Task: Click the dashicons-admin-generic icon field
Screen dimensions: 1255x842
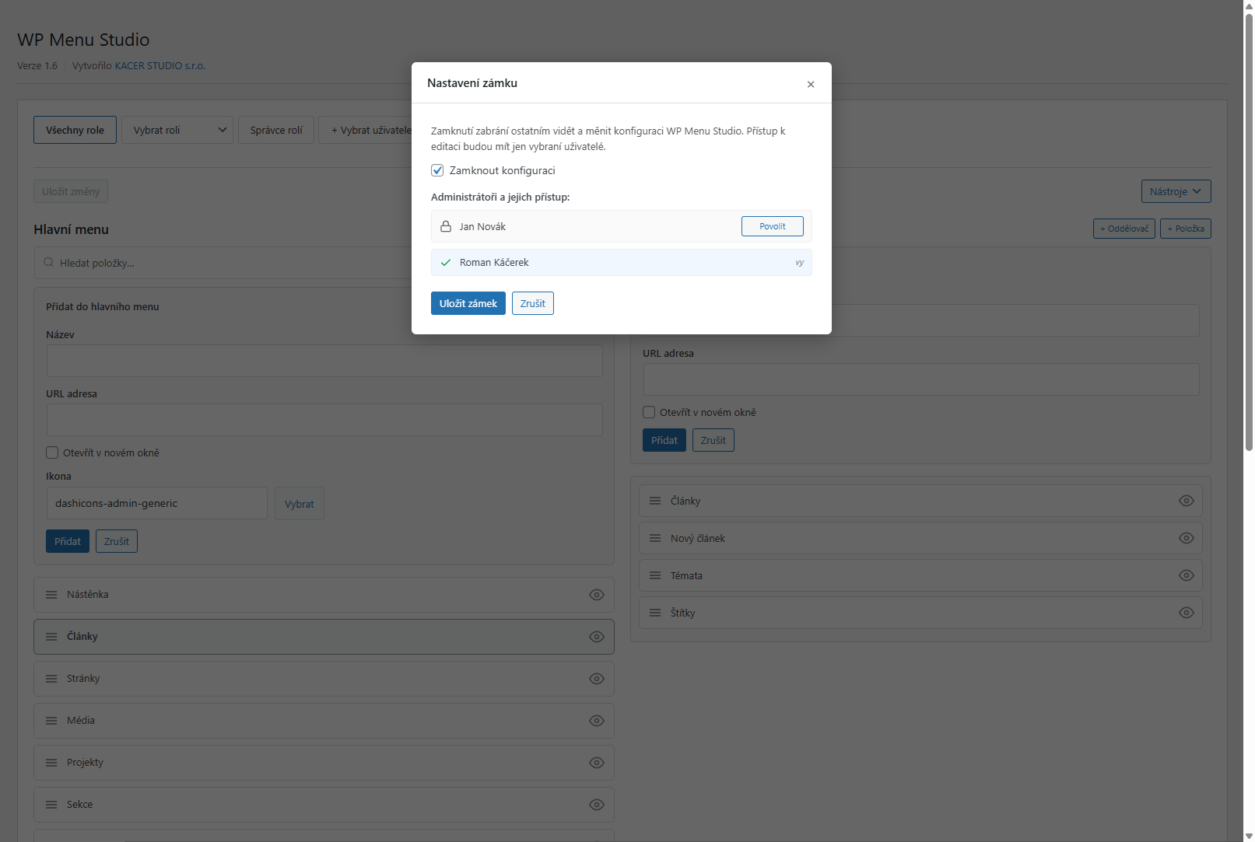Action: coord(157,503)
